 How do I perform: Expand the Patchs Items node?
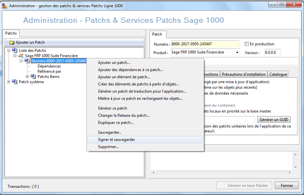[x=27, y=77]
